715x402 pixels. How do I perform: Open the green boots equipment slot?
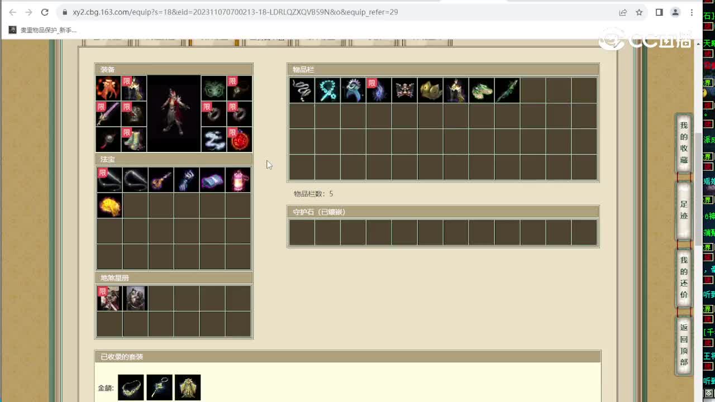click(134, 139)
